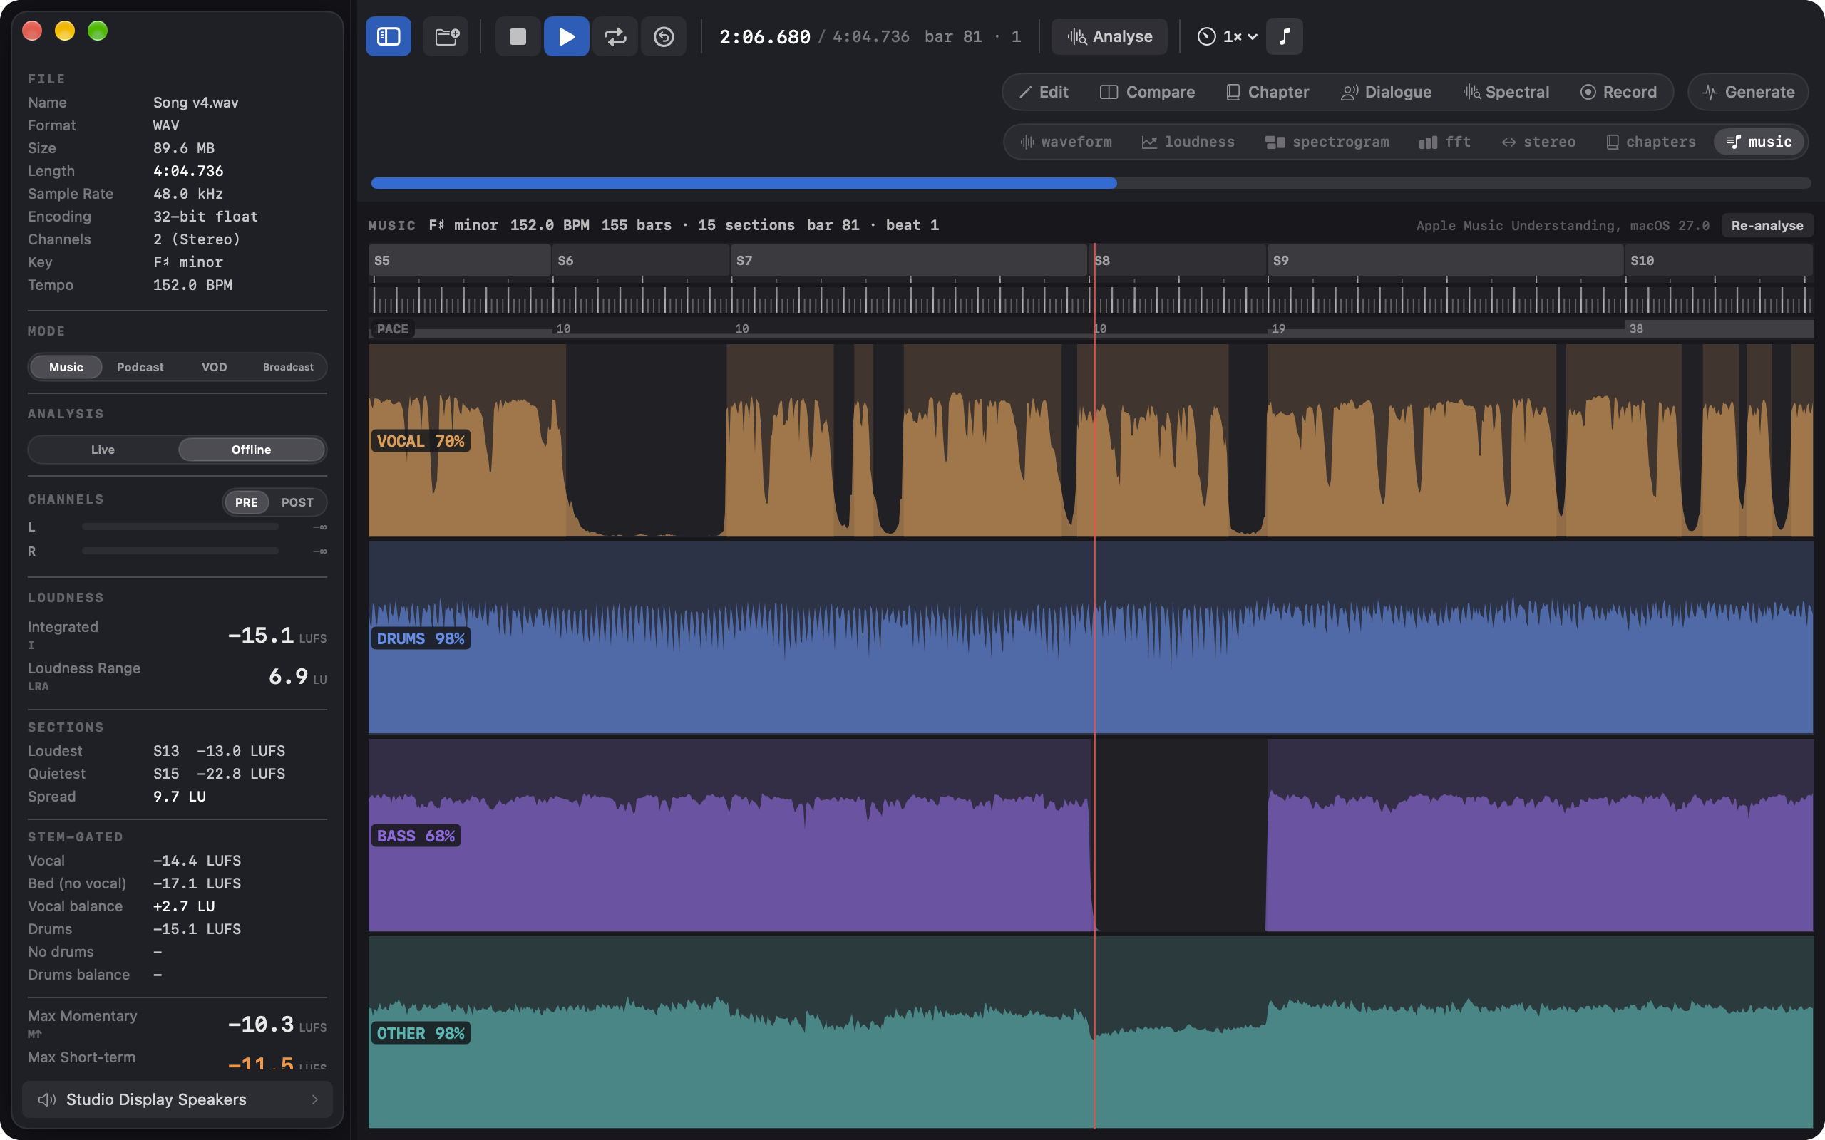The height and width of the screenshot is (1140, 1825).
Task: Click the Analyse button
Action: coord(1109,36)
